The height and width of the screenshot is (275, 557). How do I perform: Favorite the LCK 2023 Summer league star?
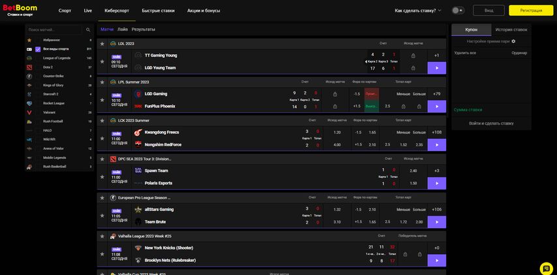tap(102, 121)
